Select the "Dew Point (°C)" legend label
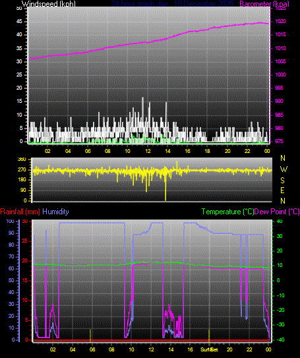The width and height of the screenshot is (300, 358). pyautogui.click(x=277, y=212)
